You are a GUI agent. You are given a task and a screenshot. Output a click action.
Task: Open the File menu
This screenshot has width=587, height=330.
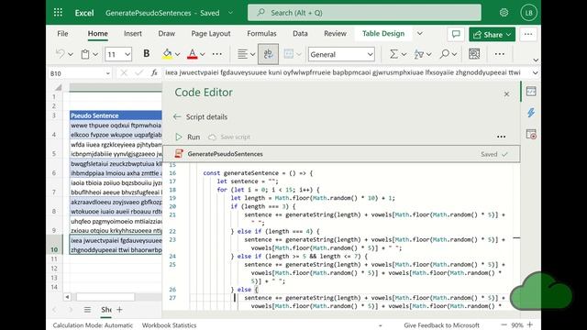(x=62, y=34)
